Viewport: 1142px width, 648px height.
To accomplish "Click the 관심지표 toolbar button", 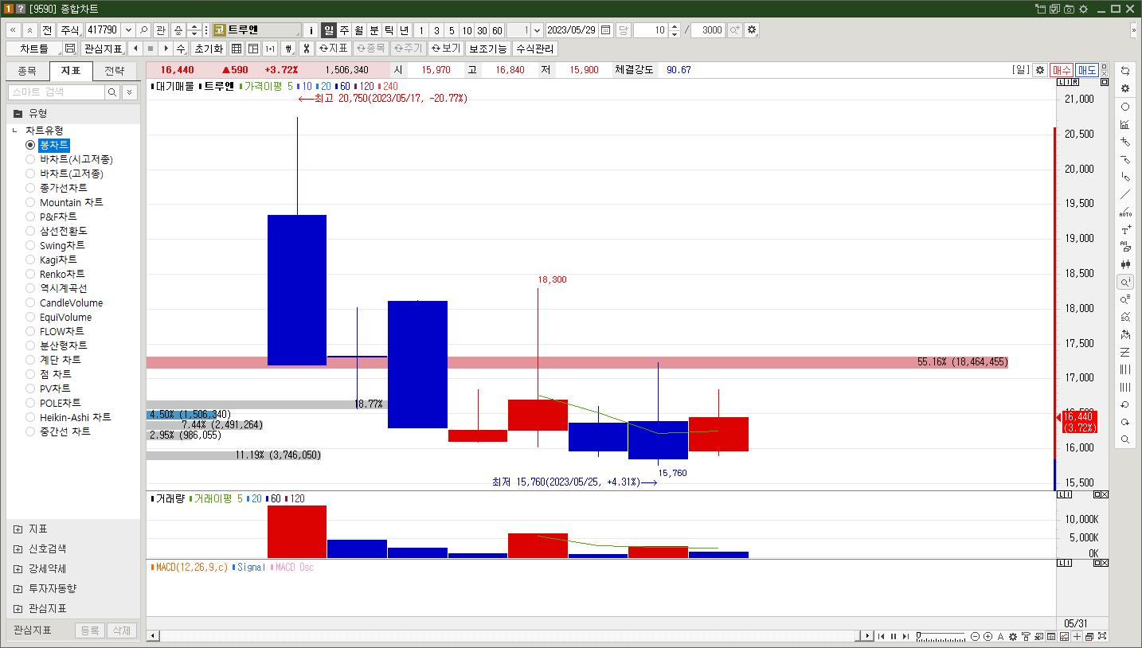I will pos(104,49).
